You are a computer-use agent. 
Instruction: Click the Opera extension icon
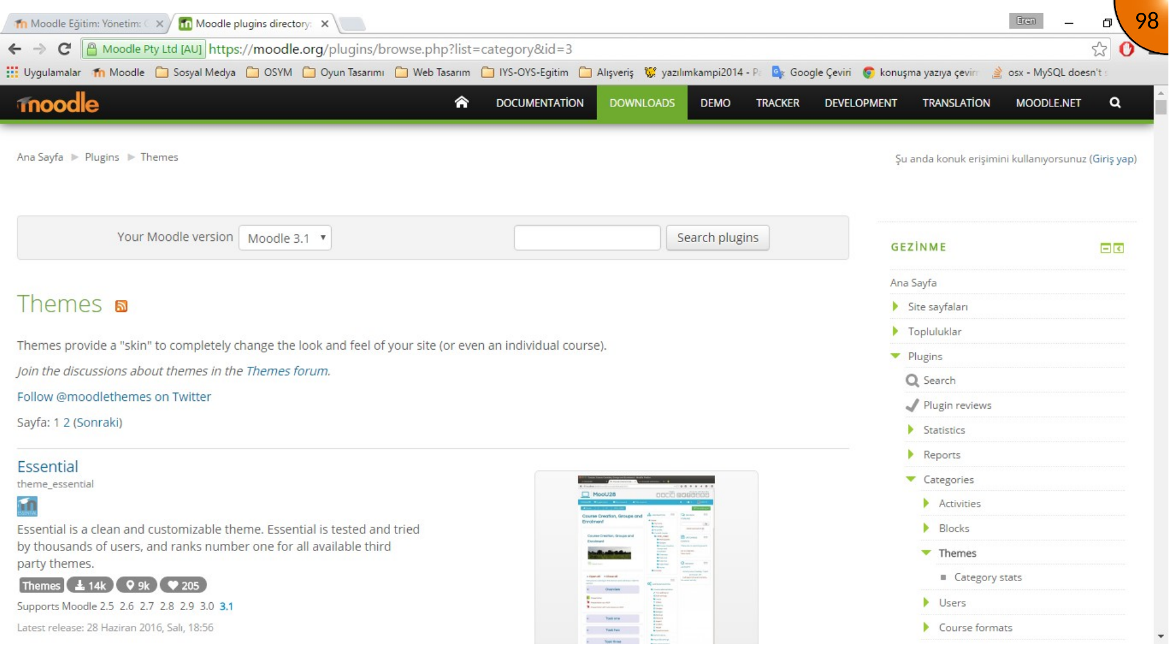point(1126,49)
